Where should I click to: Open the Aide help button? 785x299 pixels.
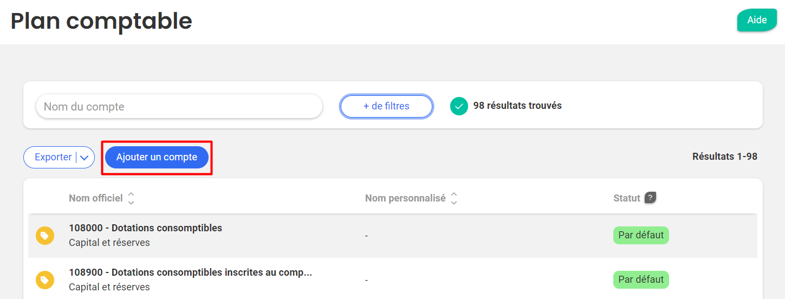pos(757,20)
